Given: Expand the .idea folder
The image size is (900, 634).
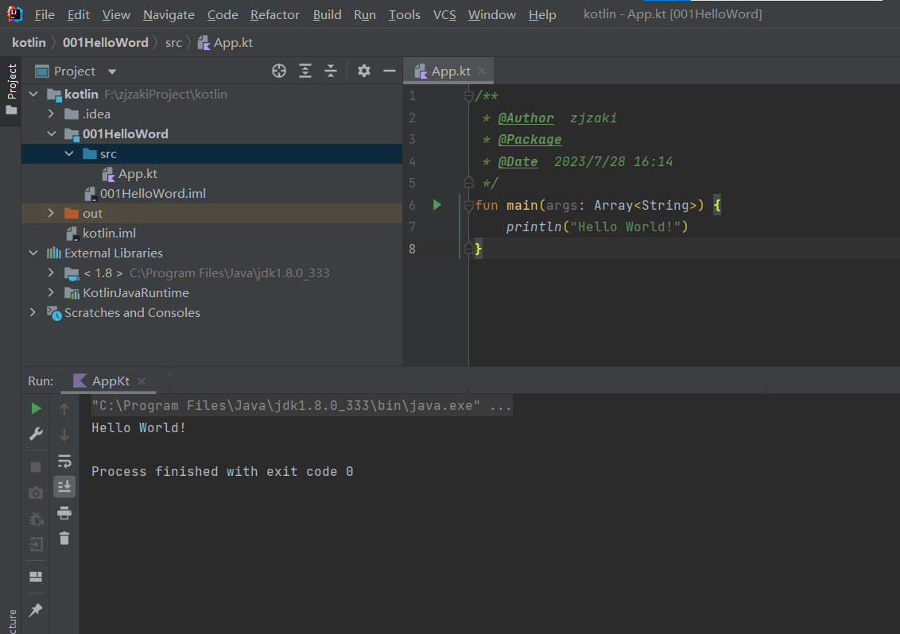Looking at the screenshot, I should [x=51, y=114].
